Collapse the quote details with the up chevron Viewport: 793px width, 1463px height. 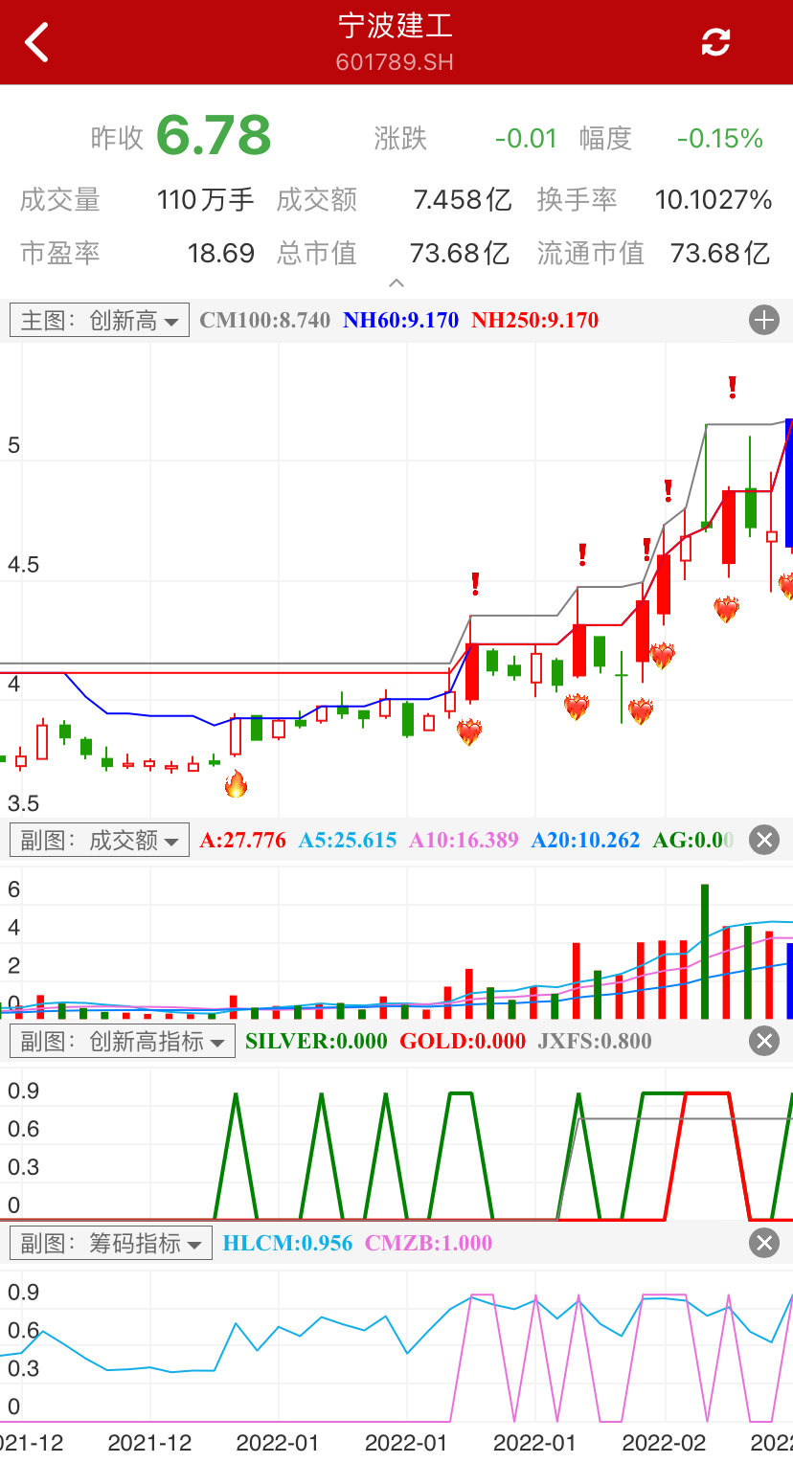click(396, 283)
